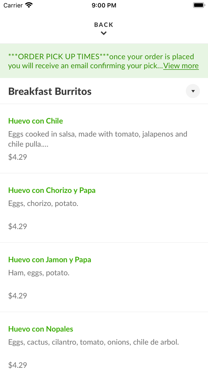The width and height of the screenshot is (208, 370).
Task: Tap the battery indicator icon
Action: [198, 5]
